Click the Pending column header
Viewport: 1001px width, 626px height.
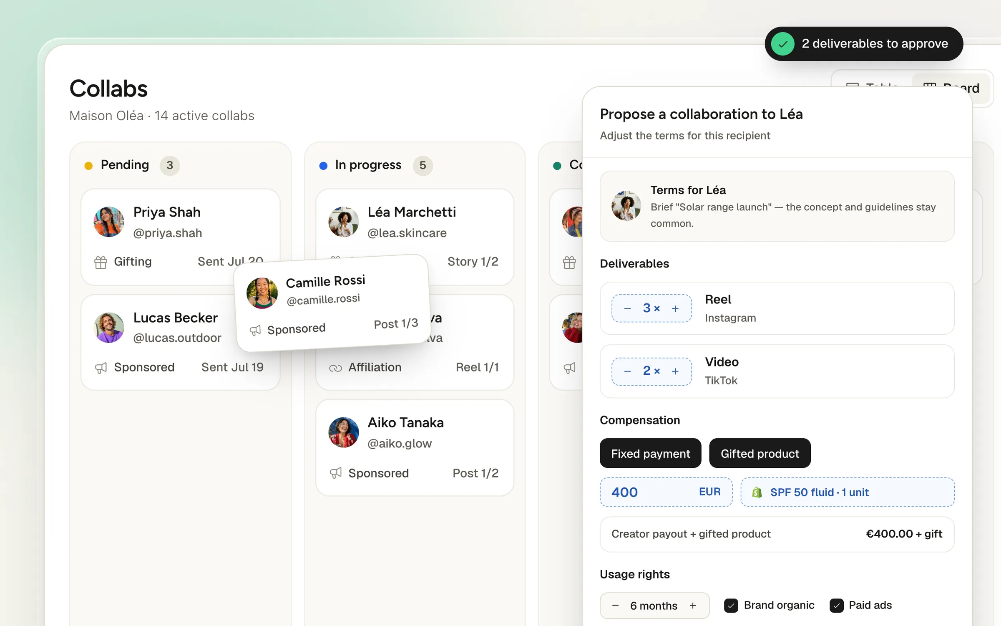[x=125, y=165]
